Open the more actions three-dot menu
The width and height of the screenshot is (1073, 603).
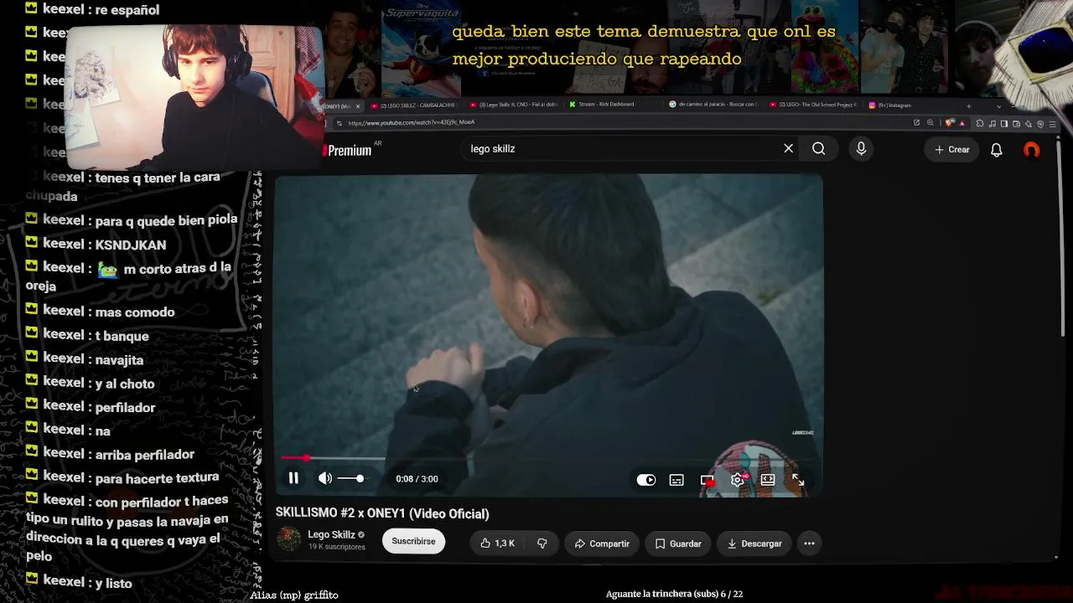tap(809, 544)
